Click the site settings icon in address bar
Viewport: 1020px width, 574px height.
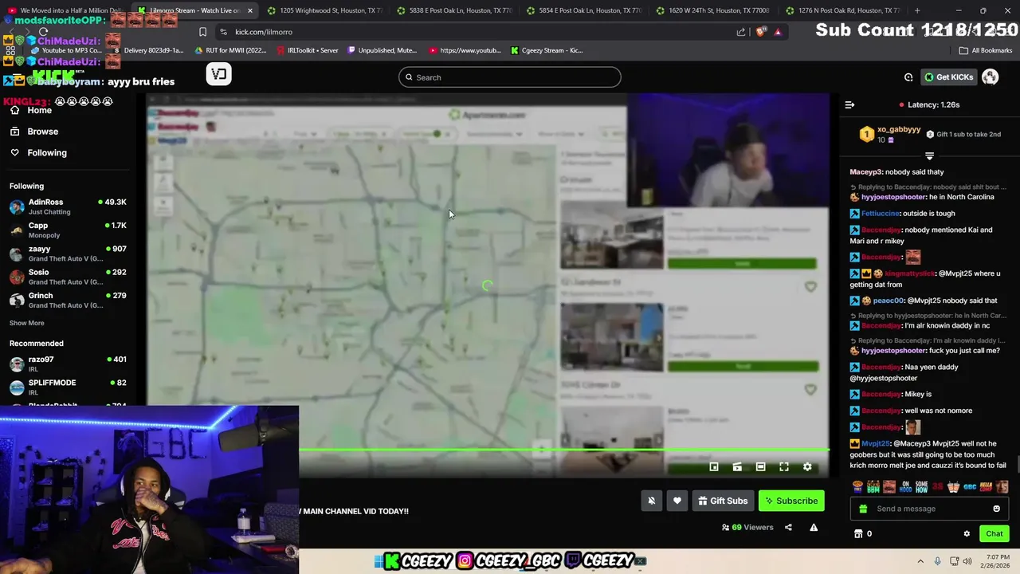pyautogui.click(x=223, y=32)
